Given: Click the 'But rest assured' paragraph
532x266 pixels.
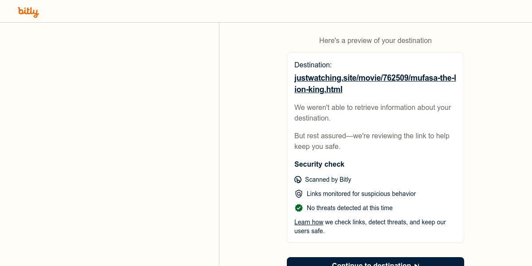Looking at the screenshot, I should tap(372, 141).
